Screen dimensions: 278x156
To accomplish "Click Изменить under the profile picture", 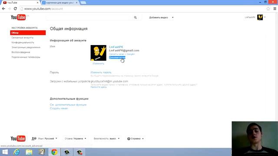I will 99,64.
